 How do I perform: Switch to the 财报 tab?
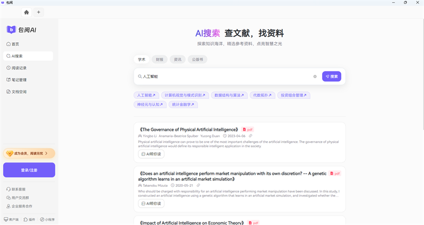[x=160, y=59]
